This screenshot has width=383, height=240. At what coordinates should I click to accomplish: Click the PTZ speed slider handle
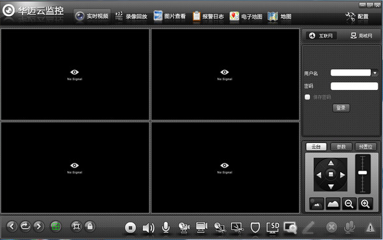(x=362, y=173)
